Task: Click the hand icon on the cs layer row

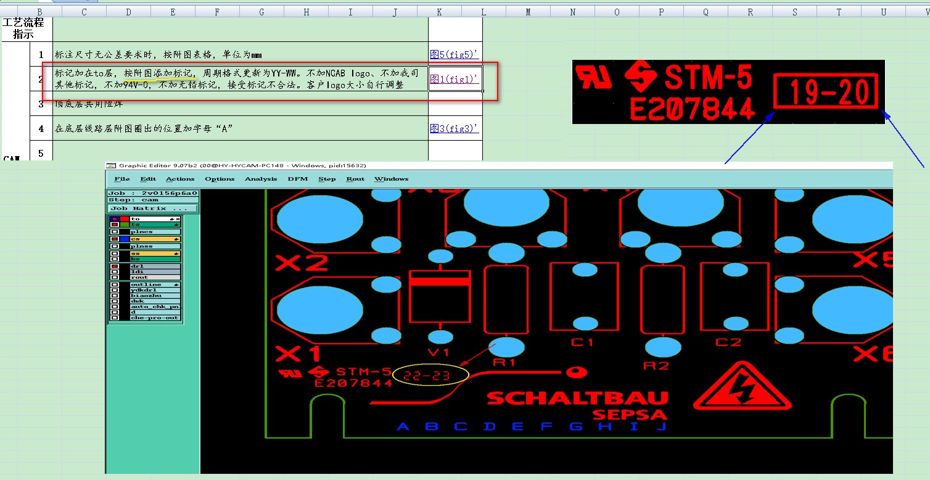Action: (x=177, y=239)
